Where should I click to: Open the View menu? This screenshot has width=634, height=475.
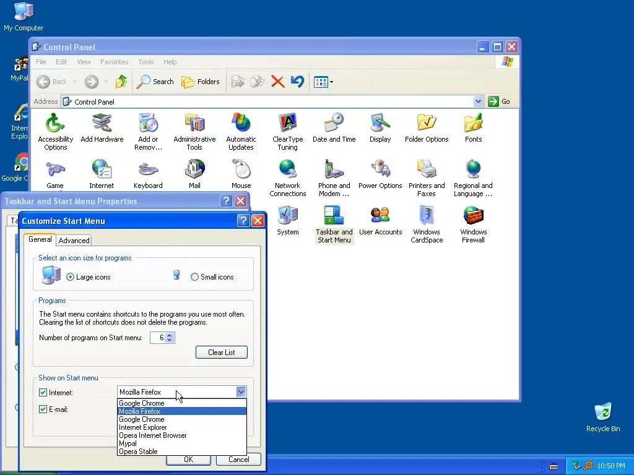pyautogui.click(x=84, y=62)
